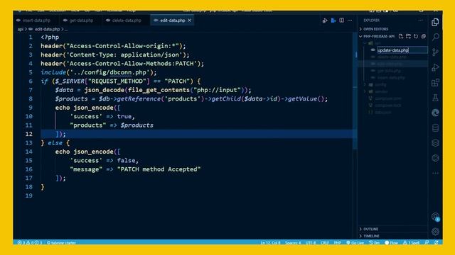Click Ln 12, Col 8 cursor position
The width and height of the screenshot is (455, 255).
tap(270, 242)
